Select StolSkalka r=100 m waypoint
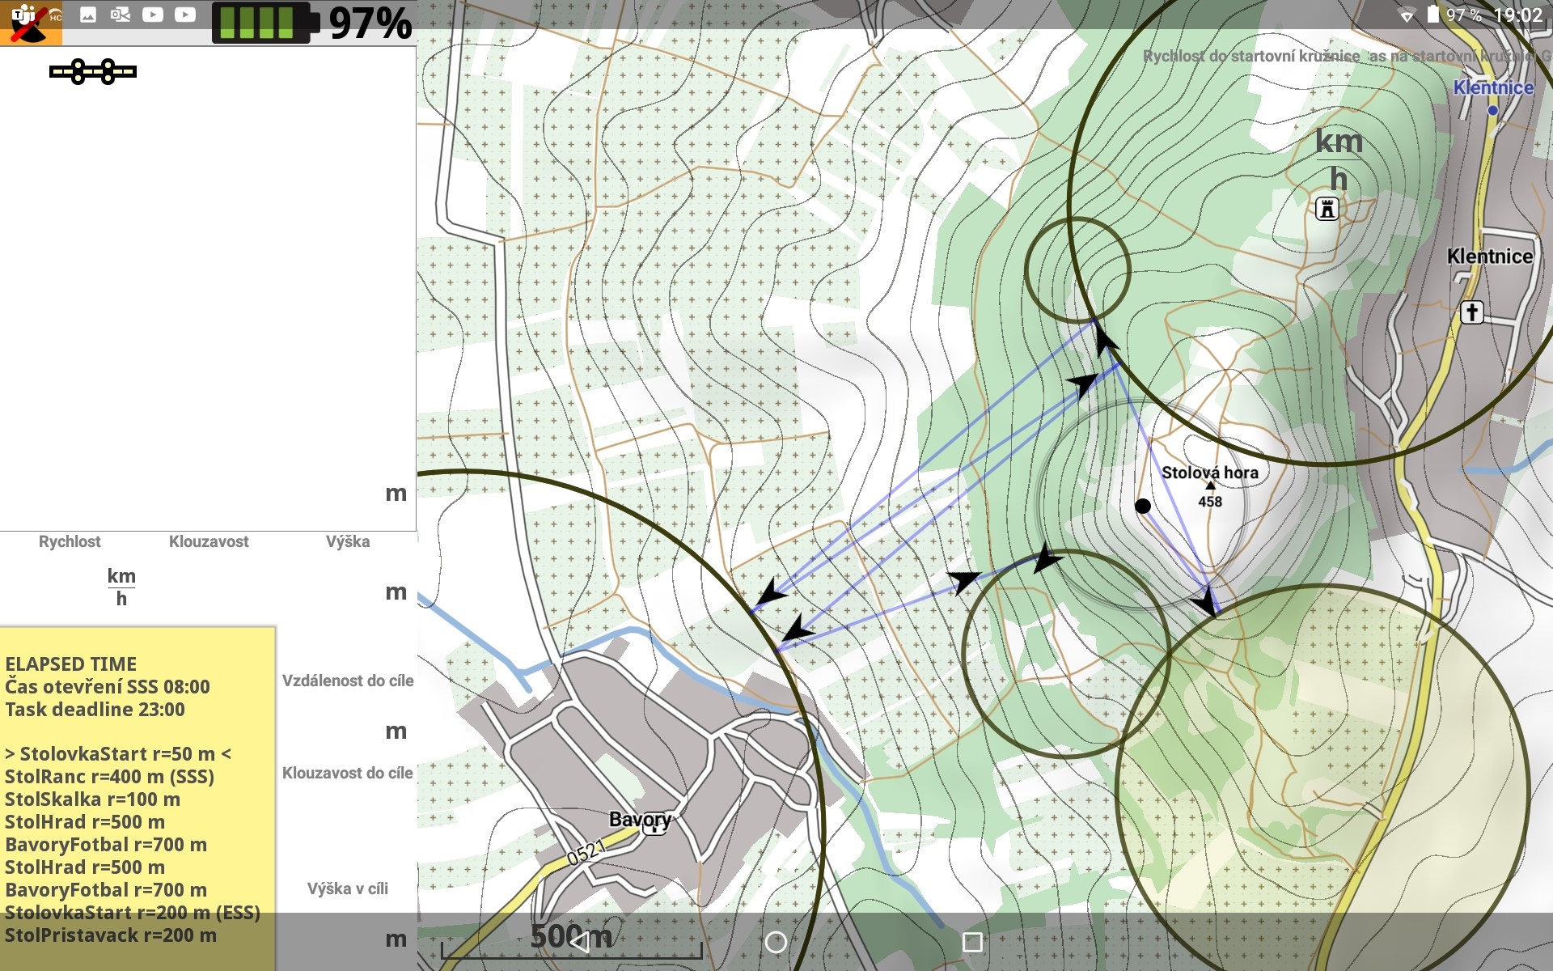 click(x=92, y=799)
